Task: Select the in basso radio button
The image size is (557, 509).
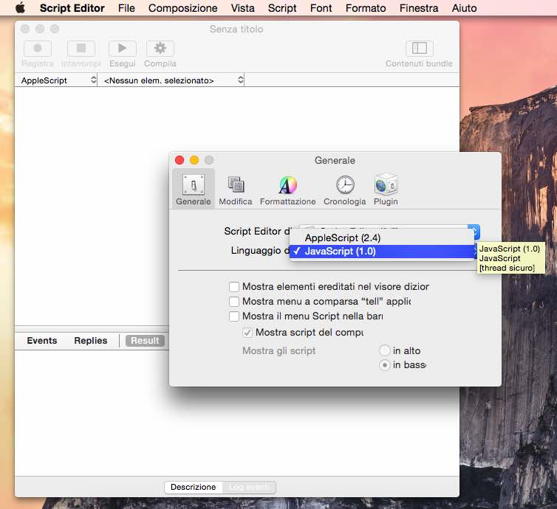Action: (x=385, y=364)
